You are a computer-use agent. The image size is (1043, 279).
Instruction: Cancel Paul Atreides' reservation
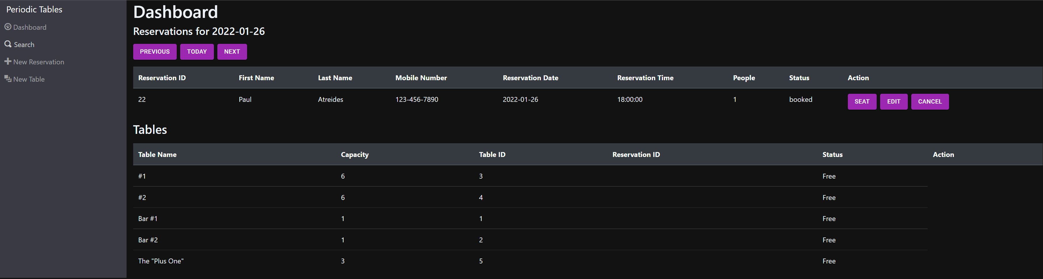930,101
